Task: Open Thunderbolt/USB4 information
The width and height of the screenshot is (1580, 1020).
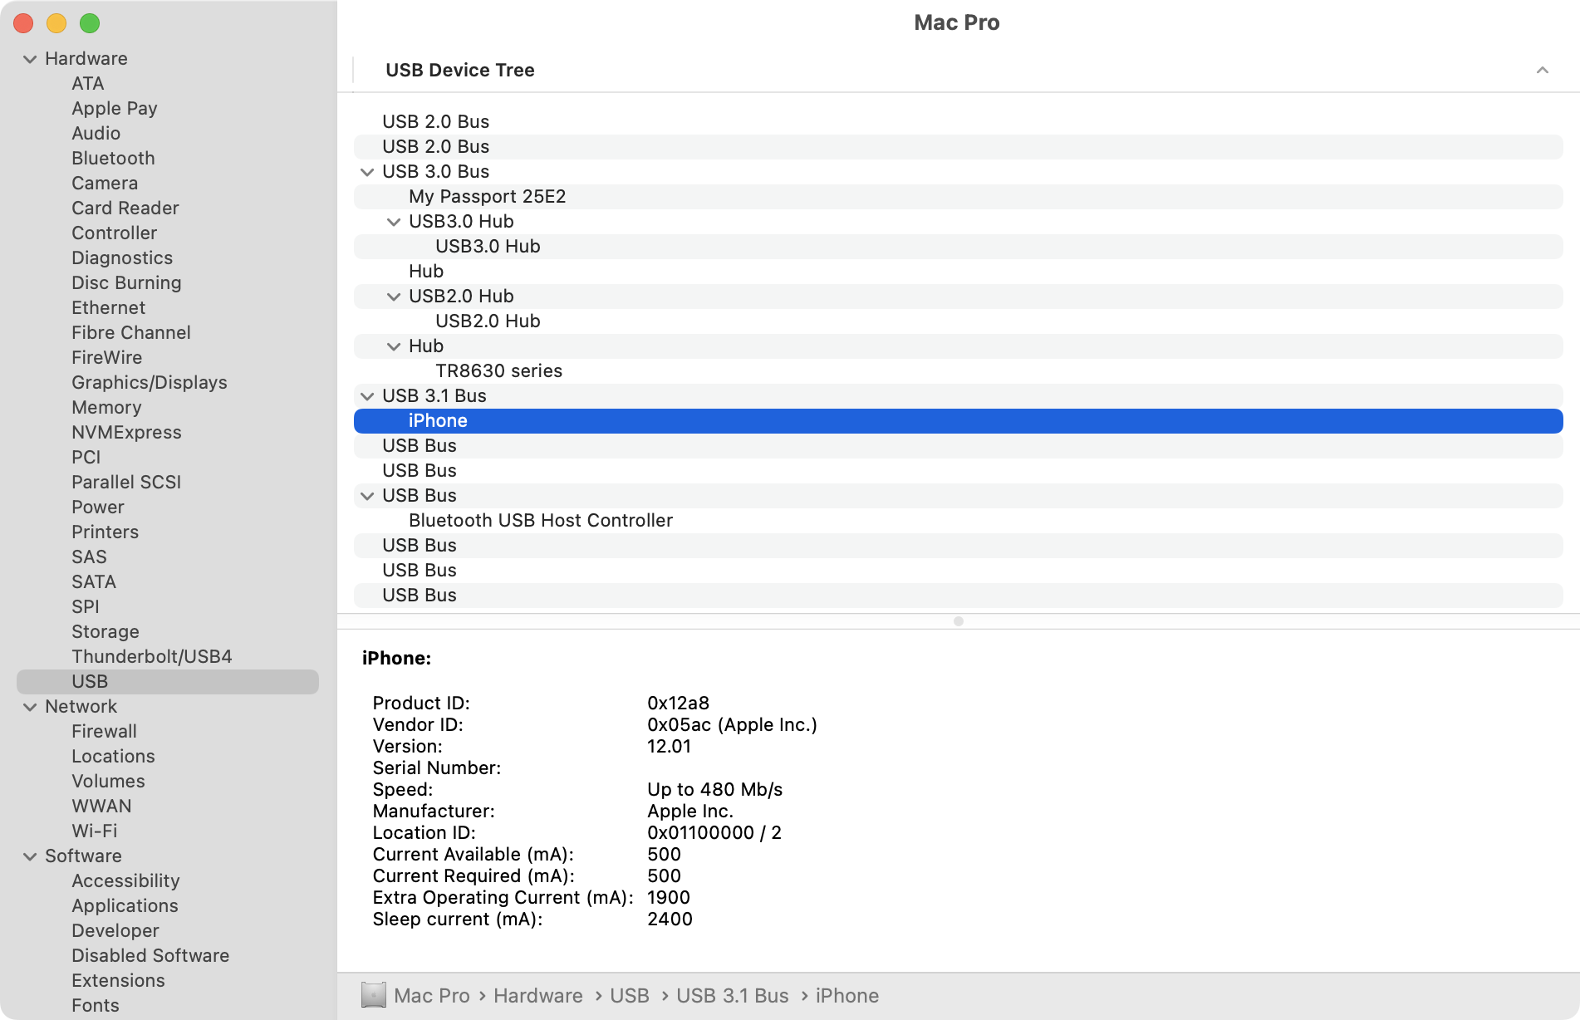Action: 152,657
